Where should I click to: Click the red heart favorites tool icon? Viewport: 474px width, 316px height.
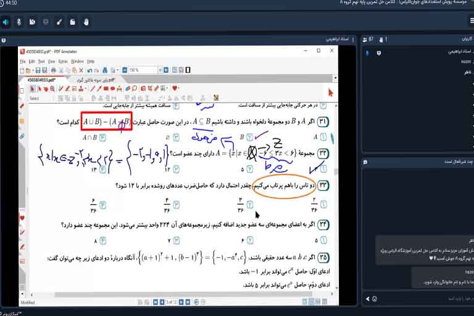176,88
